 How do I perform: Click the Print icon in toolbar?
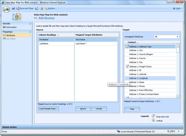click(41, 8)
